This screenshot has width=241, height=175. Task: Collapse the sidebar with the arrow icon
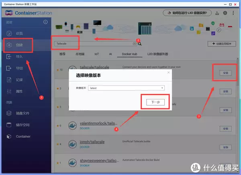point(45,22)
